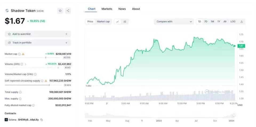
Task: Toggle chart to Price view
Action: coord(90,22)
